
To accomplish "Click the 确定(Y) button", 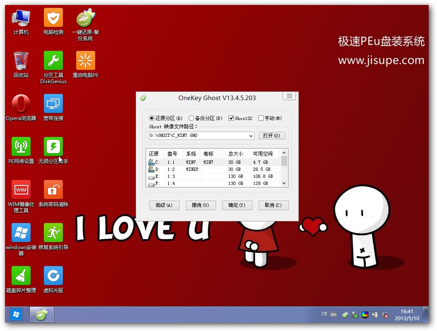I will pyautogui.click(x=237, y=205).
